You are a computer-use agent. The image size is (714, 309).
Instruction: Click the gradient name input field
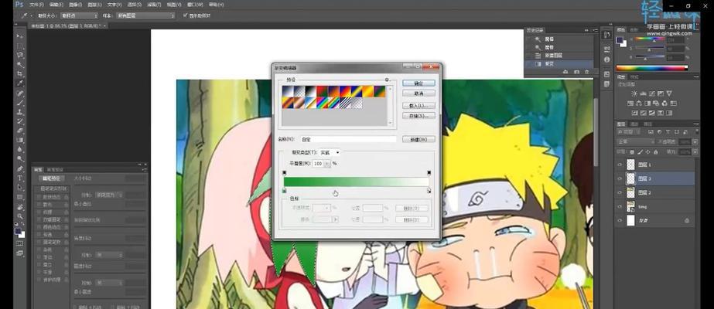(348, 139)
